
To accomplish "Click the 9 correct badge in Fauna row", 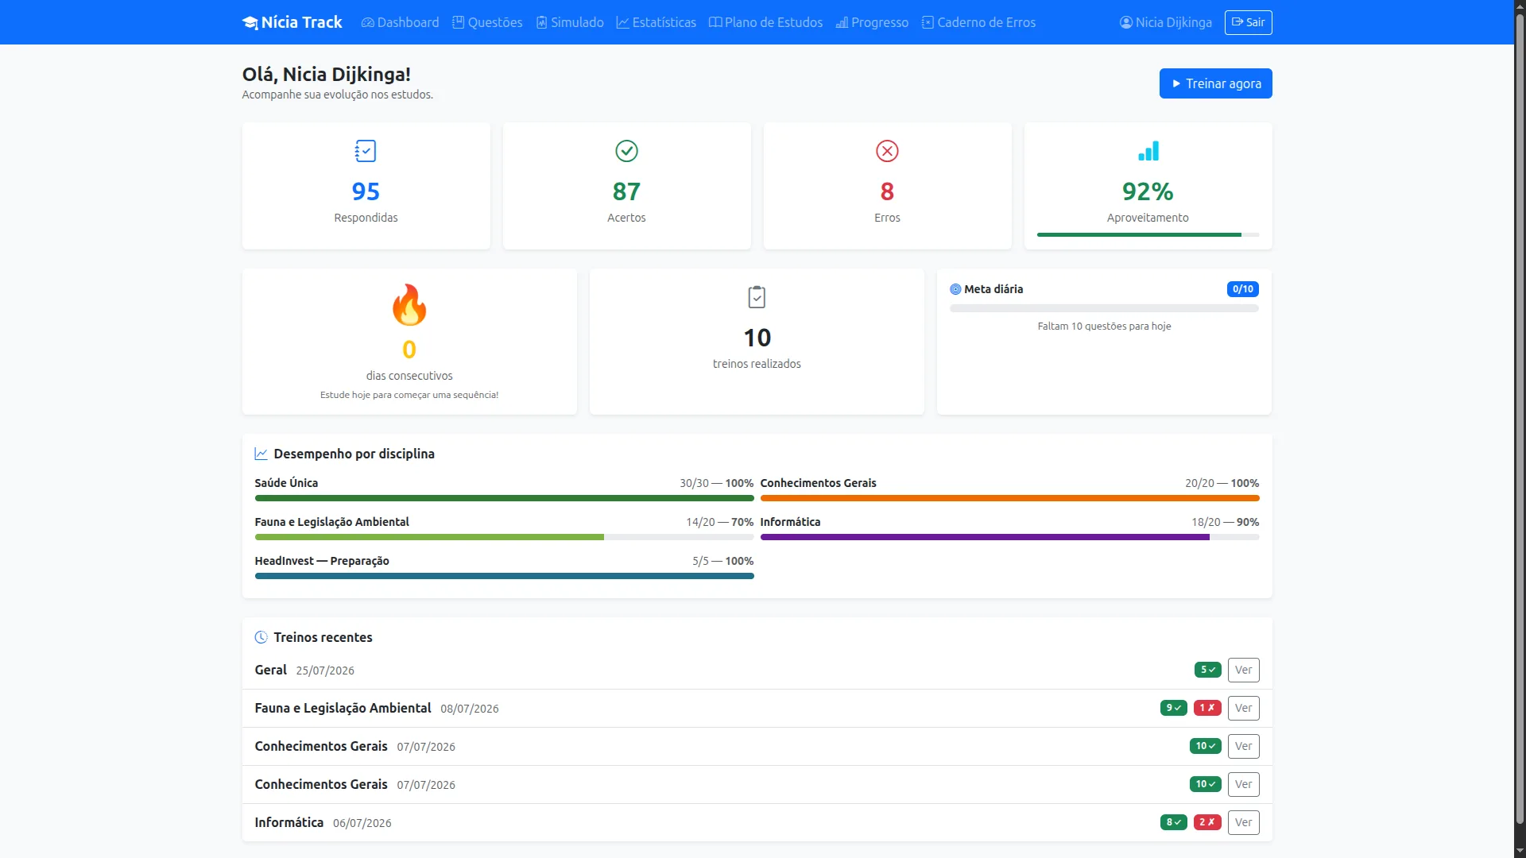I will (1173, 708).
